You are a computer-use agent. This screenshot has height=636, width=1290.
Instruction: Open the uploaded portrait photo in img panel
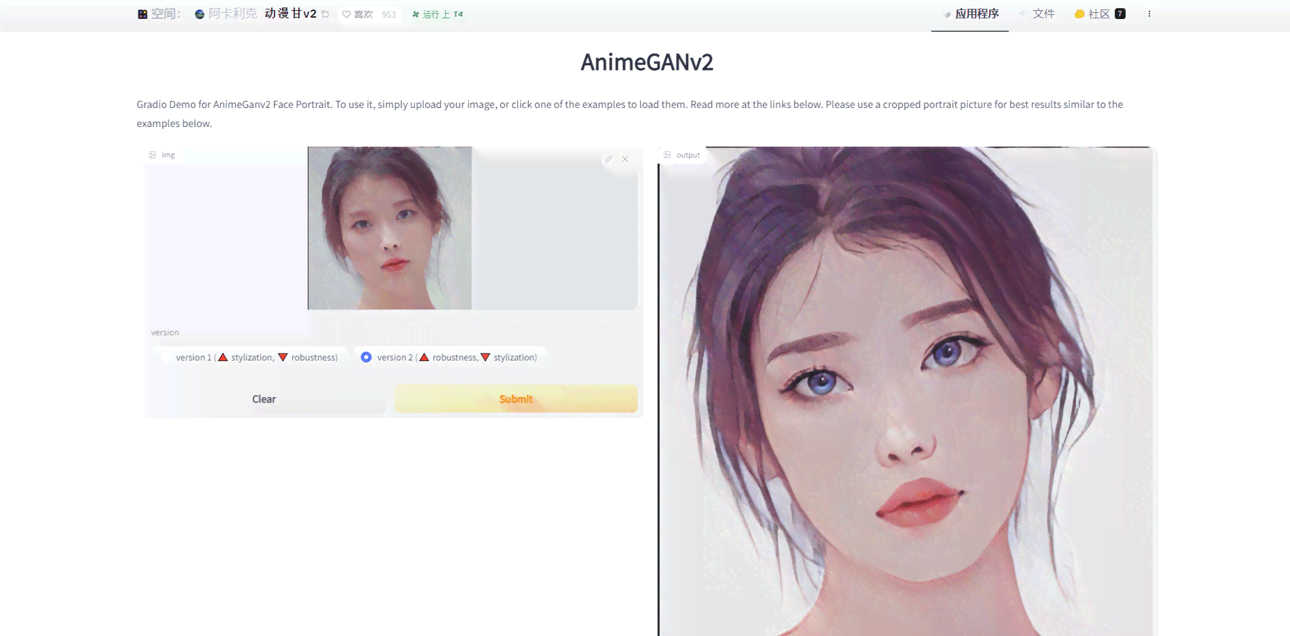390,228
